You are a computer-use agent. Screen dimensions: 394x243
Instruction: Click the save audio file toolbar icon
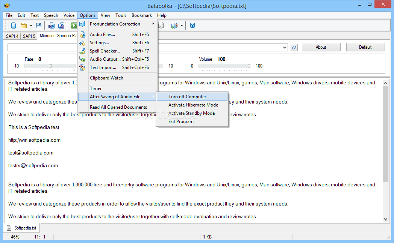(52, 25)
